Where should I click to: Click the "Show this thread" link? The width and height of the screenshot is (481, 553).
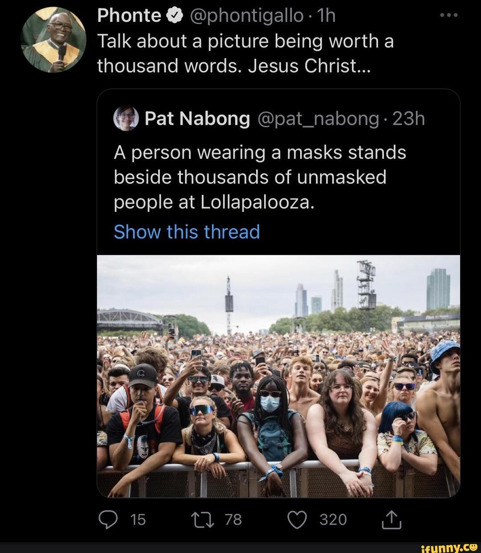pos(187,232)
